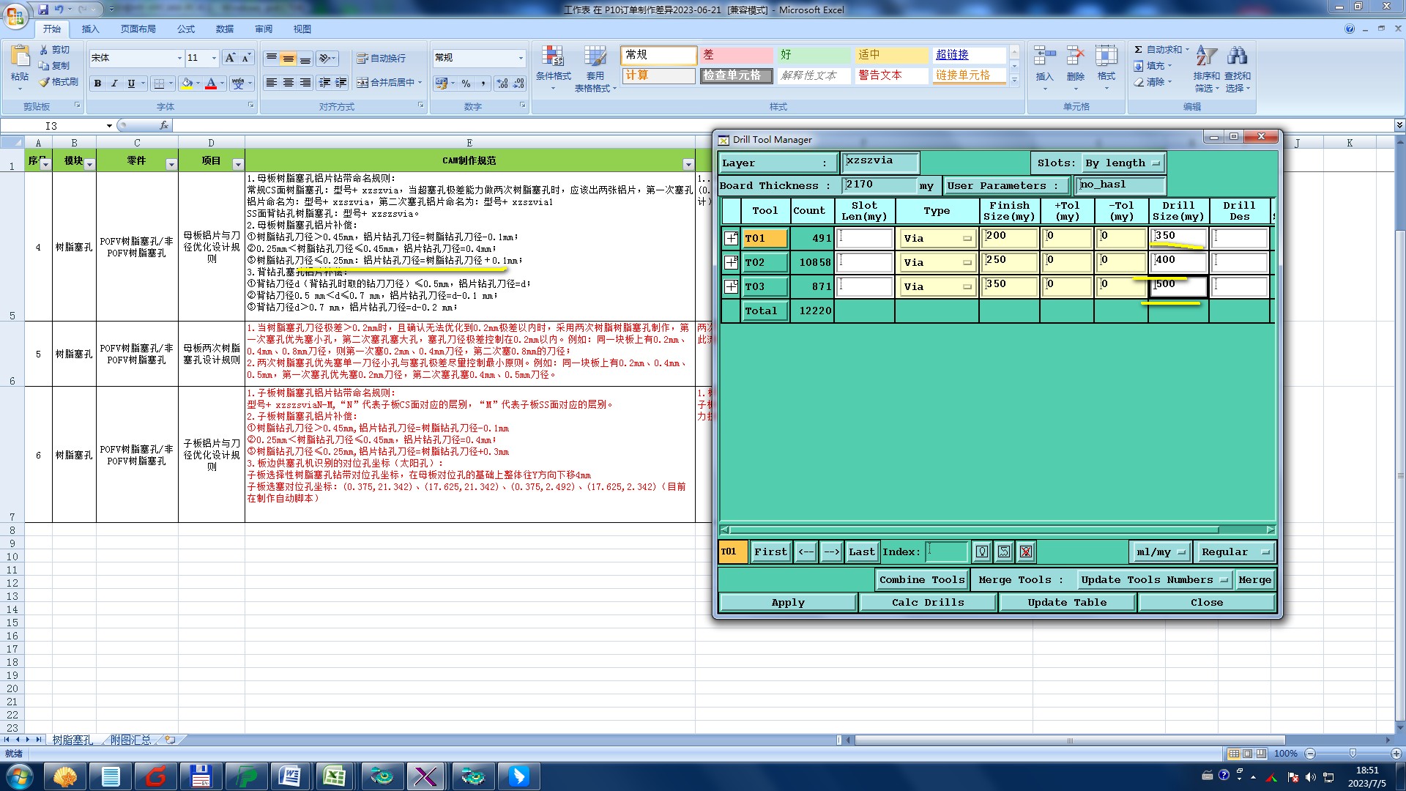Viewport: 1406px width, 791px height.
Task: Toggle the plus box beside tool T01
Action: click(x=731, y=238)
